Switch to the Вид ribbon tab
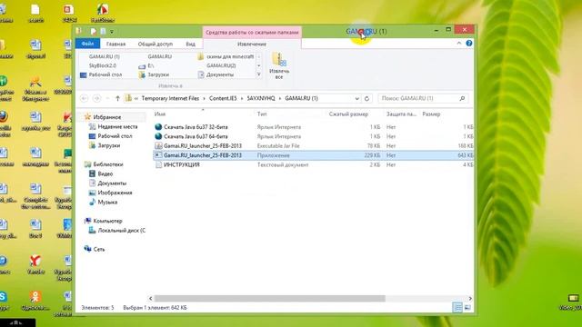The width and height of the screenshot is (582, 327). click(x=190, y=44)
